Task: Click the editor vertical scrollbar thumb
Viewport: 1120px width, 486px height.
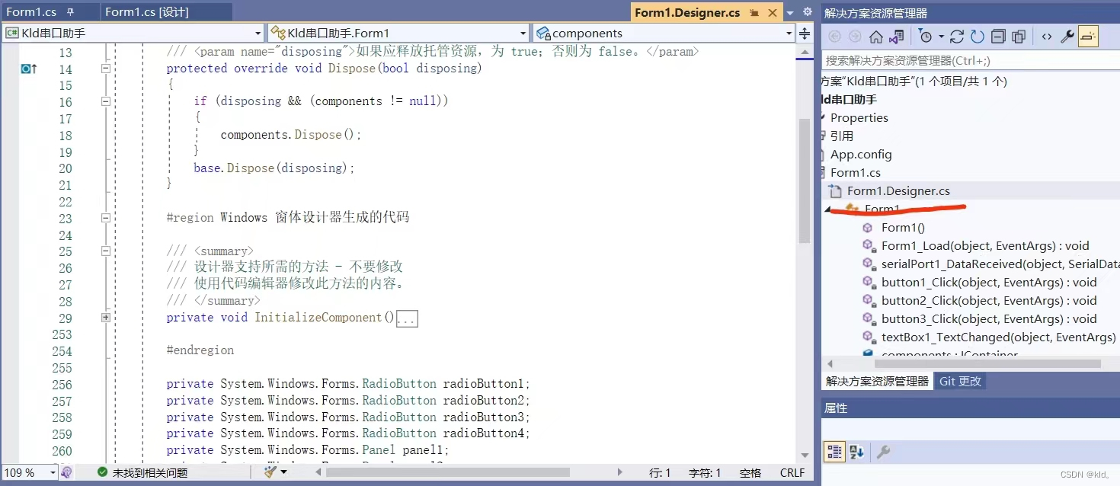Action: click(805, 181)
